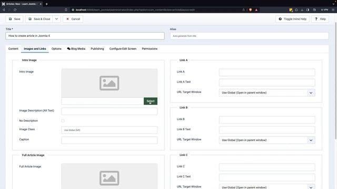Open the Options tab

pos(56,49)
